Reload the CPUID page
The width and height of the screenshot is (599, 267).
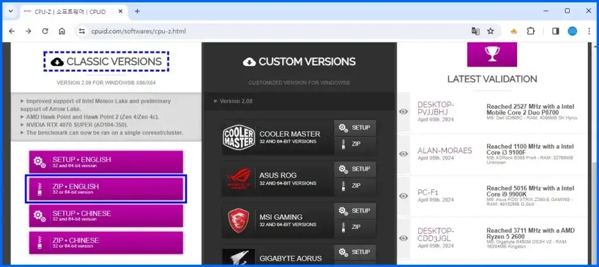coord(45,32)
